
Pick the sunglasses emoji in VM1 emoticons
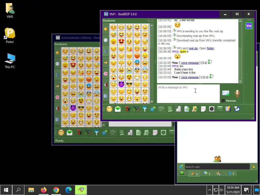tap(129, 84)
